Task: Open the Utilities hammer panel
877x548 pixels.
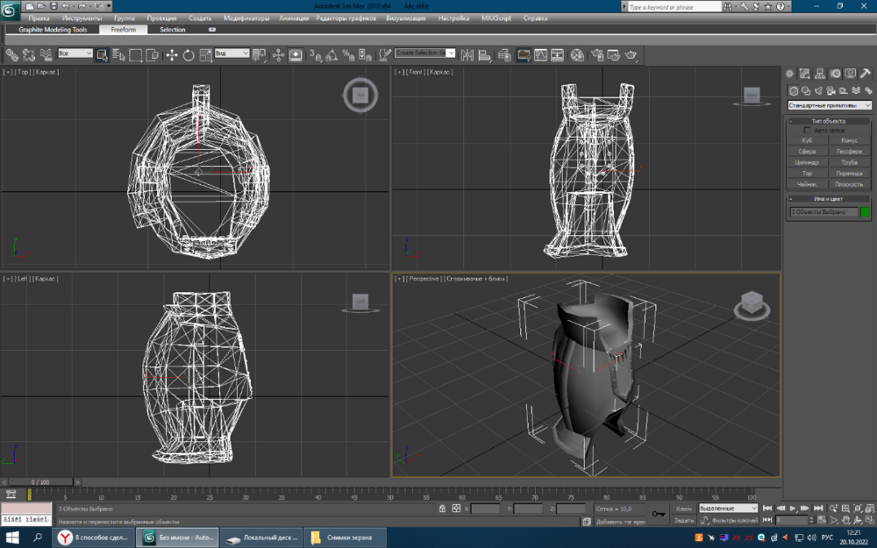Action: [866, 74]
